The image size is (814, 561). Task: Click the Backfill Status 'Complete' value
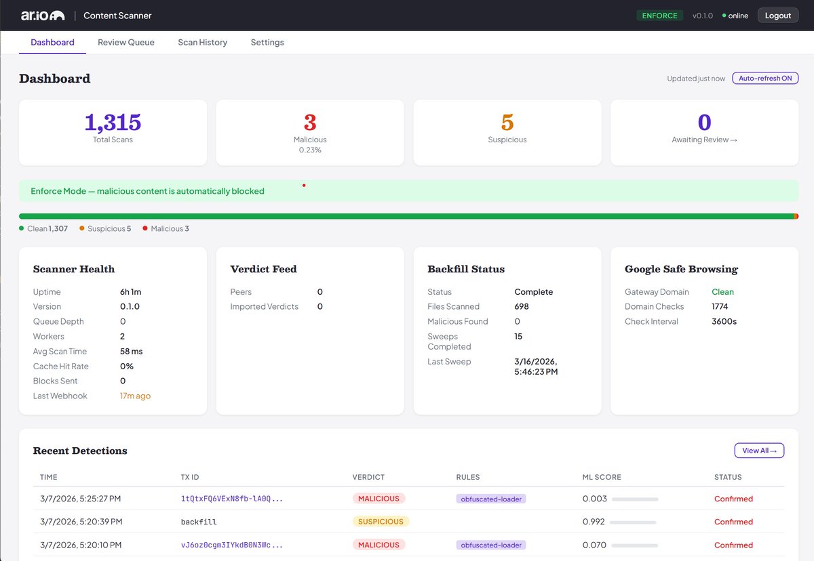point(534,292)
